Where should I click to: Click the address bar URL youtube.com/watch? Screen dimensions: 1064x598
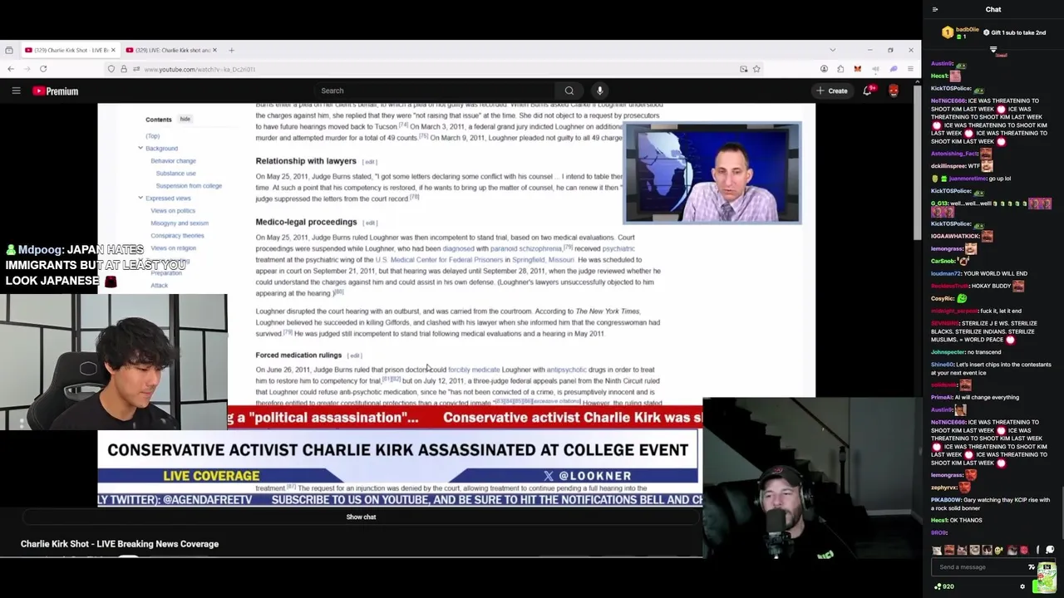point(199,70)
